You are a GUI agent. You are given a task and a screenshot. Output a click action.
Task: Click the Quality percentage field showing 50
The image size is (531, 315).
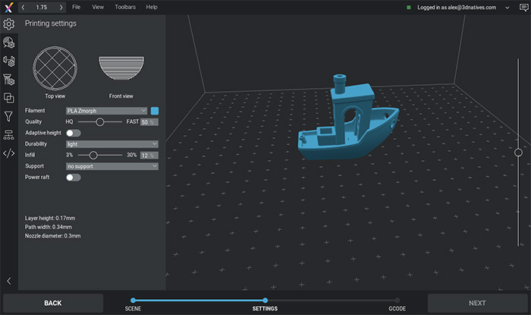coord(149,122)
